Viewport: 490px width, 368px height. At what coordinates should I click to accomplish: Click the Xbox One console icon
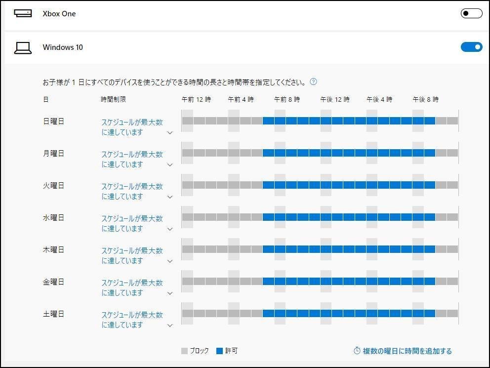point(23,13)
